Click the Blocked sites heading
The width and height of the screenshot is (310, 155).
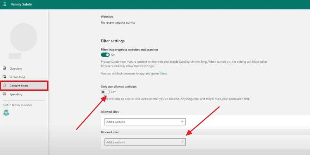coord(110,132)
